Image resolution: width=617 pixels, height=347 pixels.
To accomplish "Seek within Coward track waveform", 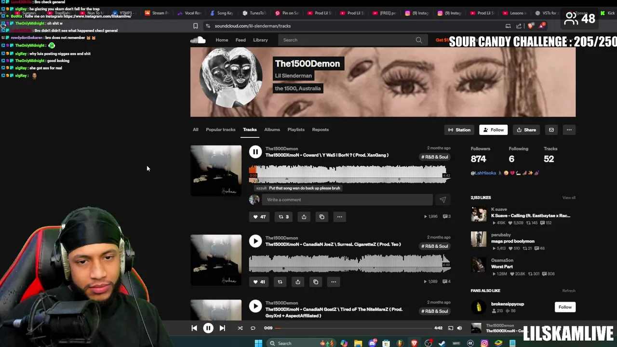I will tap(349, 174).
